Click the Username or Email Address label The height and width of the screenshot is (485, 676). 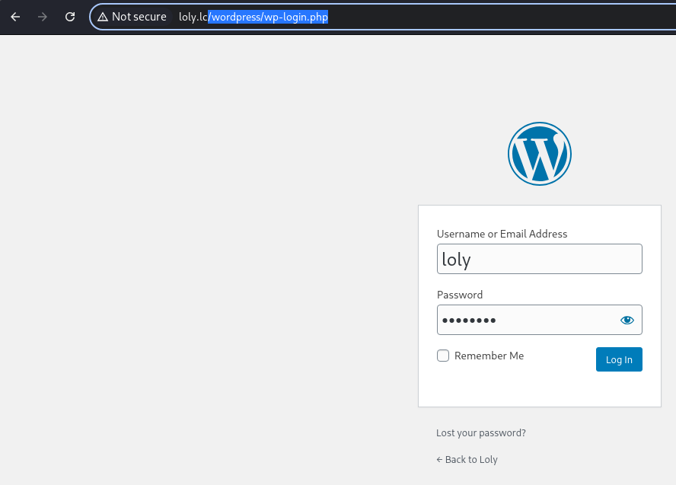tap(502, 234)
